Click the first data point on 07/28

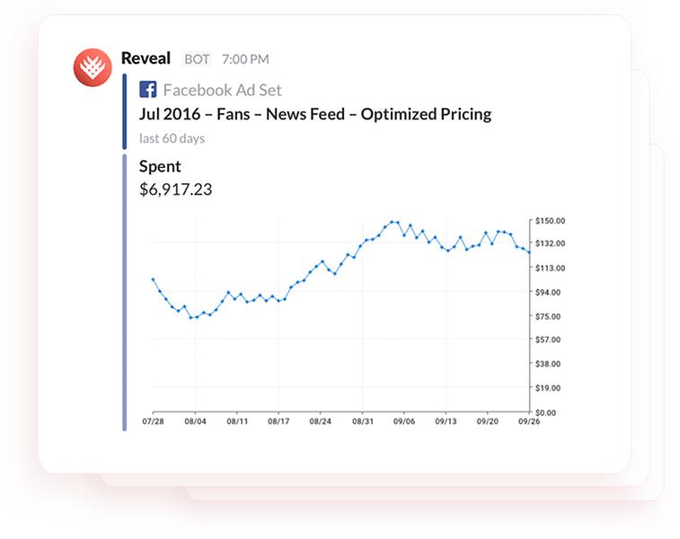click(x=153, y=279)
